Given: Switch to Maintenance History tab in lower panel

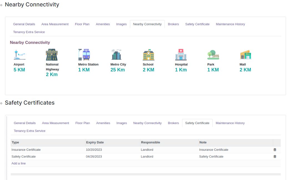Looking at the screenshot, I should click(230, 123).
